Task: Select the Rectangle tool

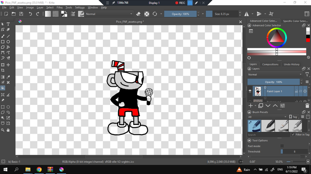Action: pos(3,42)
